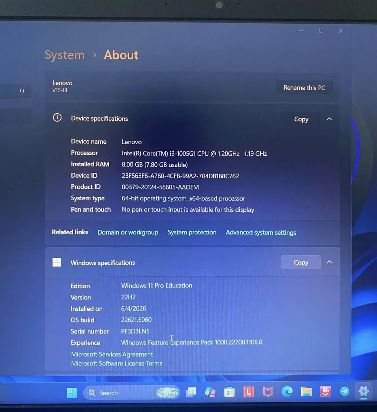The height and width of the screenshot is (412, 377).
Task: Open Advanced system settings link
Action: (x=261, y=233)
